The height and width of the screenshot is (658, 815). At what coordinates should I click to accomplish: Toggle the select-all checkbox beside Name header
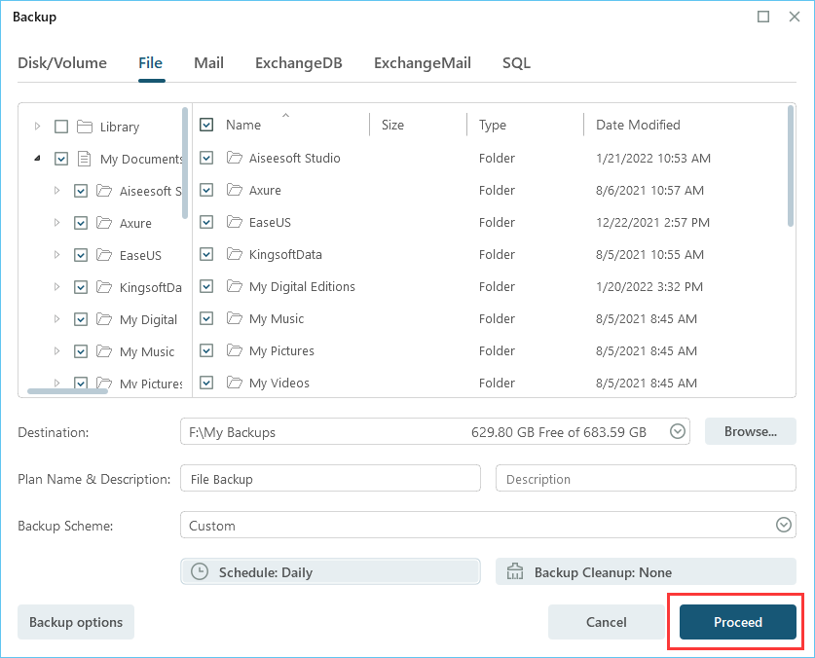click(206, 125)
